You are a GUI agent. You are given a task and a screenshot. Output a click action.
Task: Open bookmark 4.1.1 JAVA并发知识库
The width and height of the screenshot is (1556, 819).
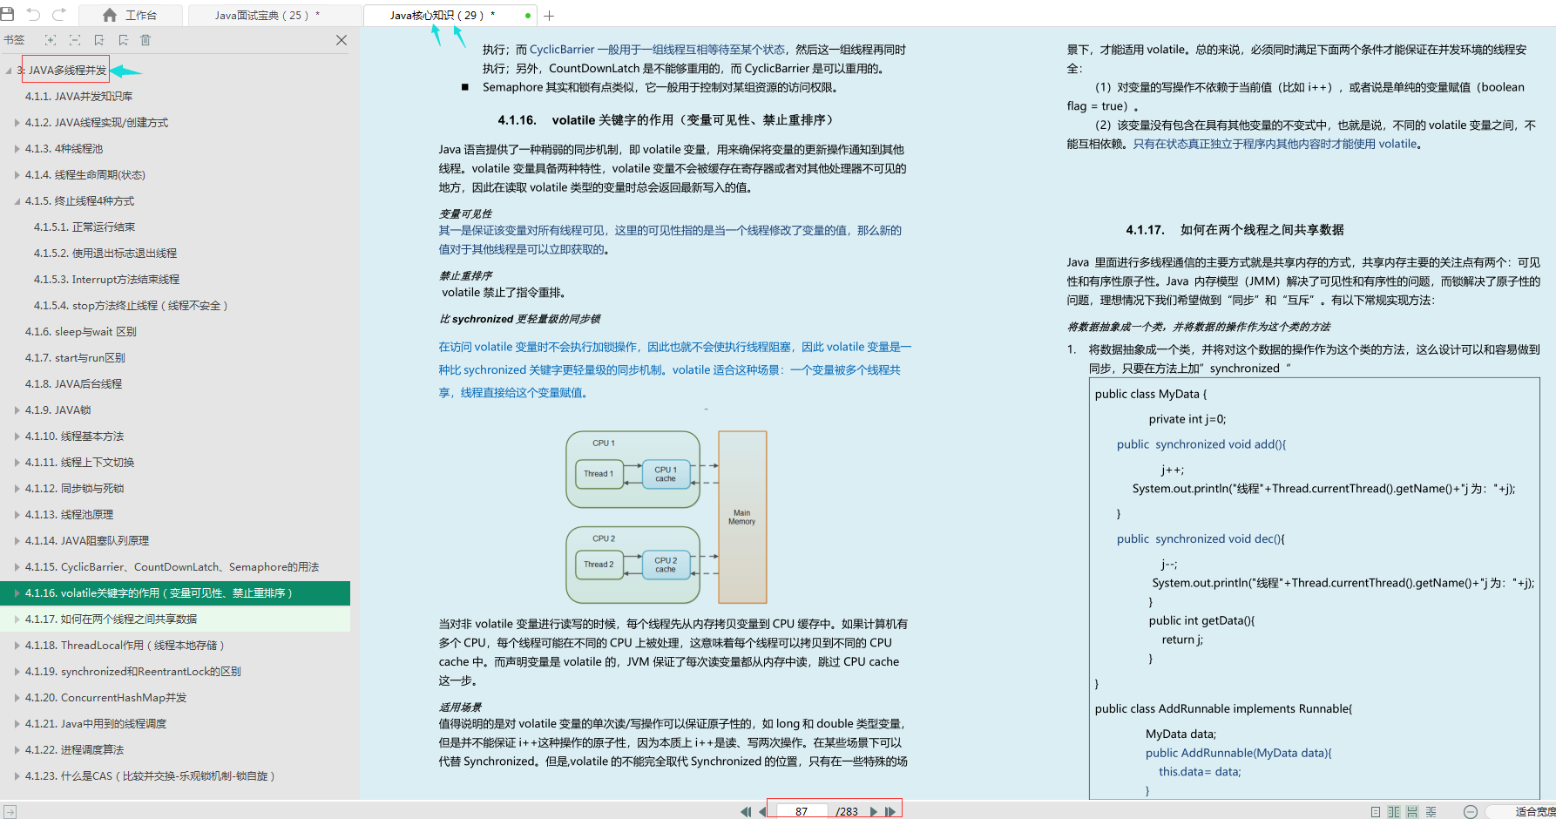pos(78,97)
